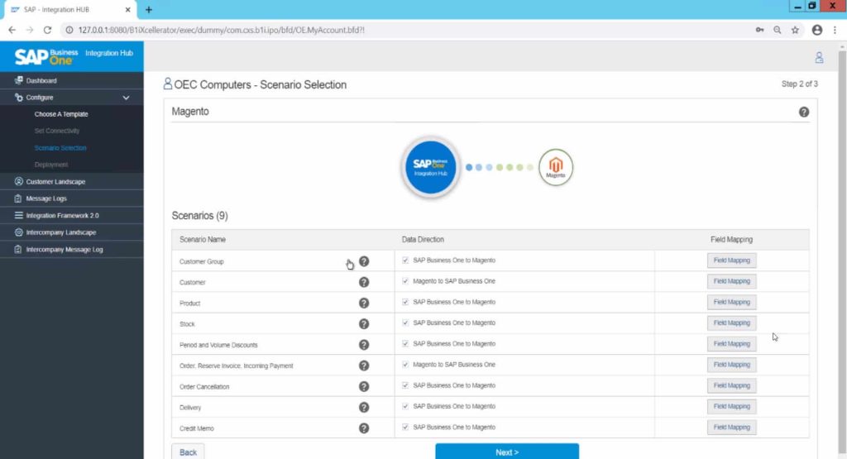Click Field Mapping for Customer row

[x=731, y=281]
